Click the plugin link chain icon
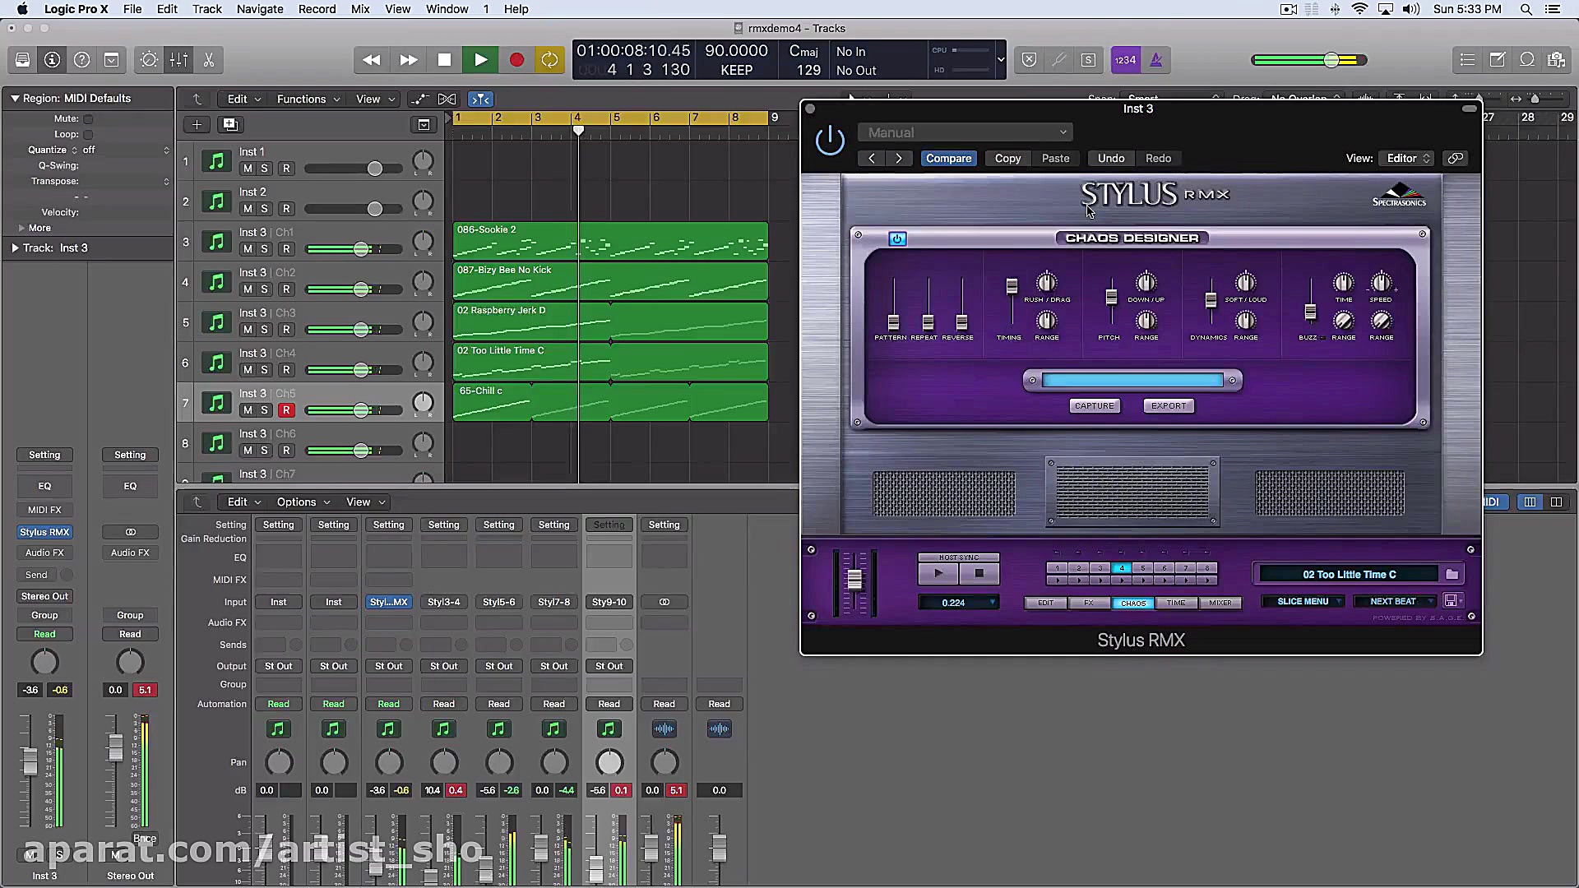The height and width of the screenshot is (888, 1579). tap(1456, 159)
